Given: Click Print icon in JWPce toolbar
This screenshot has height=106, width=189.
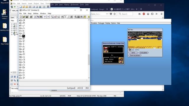Looking at the screenshot, I should (x=31, y=17).
